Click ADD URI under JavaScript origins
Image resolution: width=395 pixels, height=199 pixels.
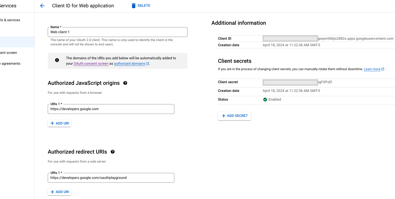[59, 123]
